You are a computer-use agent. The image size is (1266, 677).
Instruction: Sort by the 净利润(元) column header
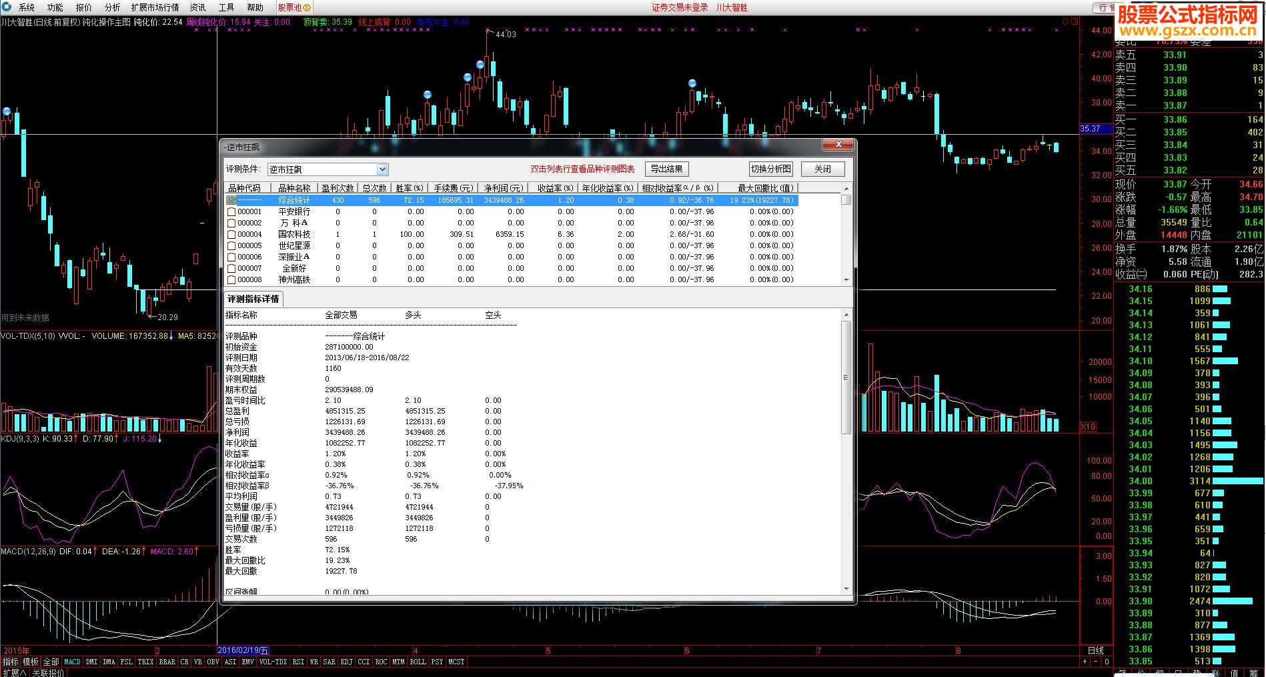503,188
